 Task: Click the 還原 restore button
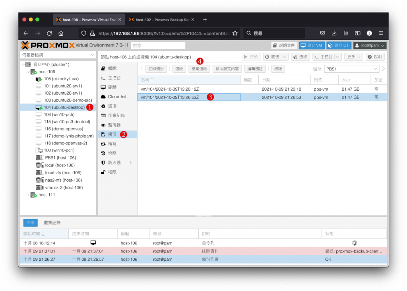[x=179, y=69]
